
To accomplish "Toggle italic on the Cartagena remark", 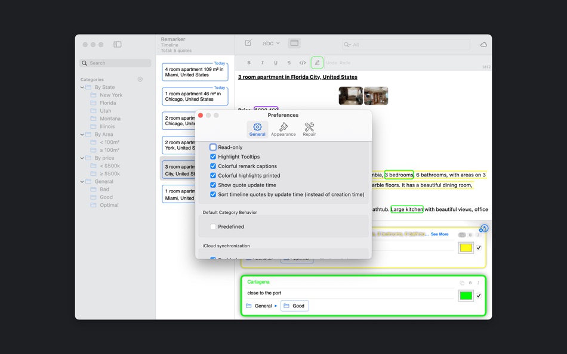I will point(478,283).
